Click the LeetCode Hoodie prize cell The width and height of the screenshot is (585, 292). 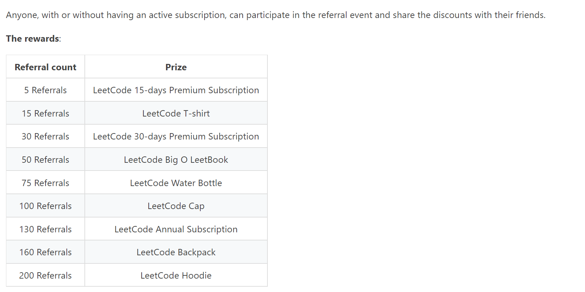tap(176, 275)
